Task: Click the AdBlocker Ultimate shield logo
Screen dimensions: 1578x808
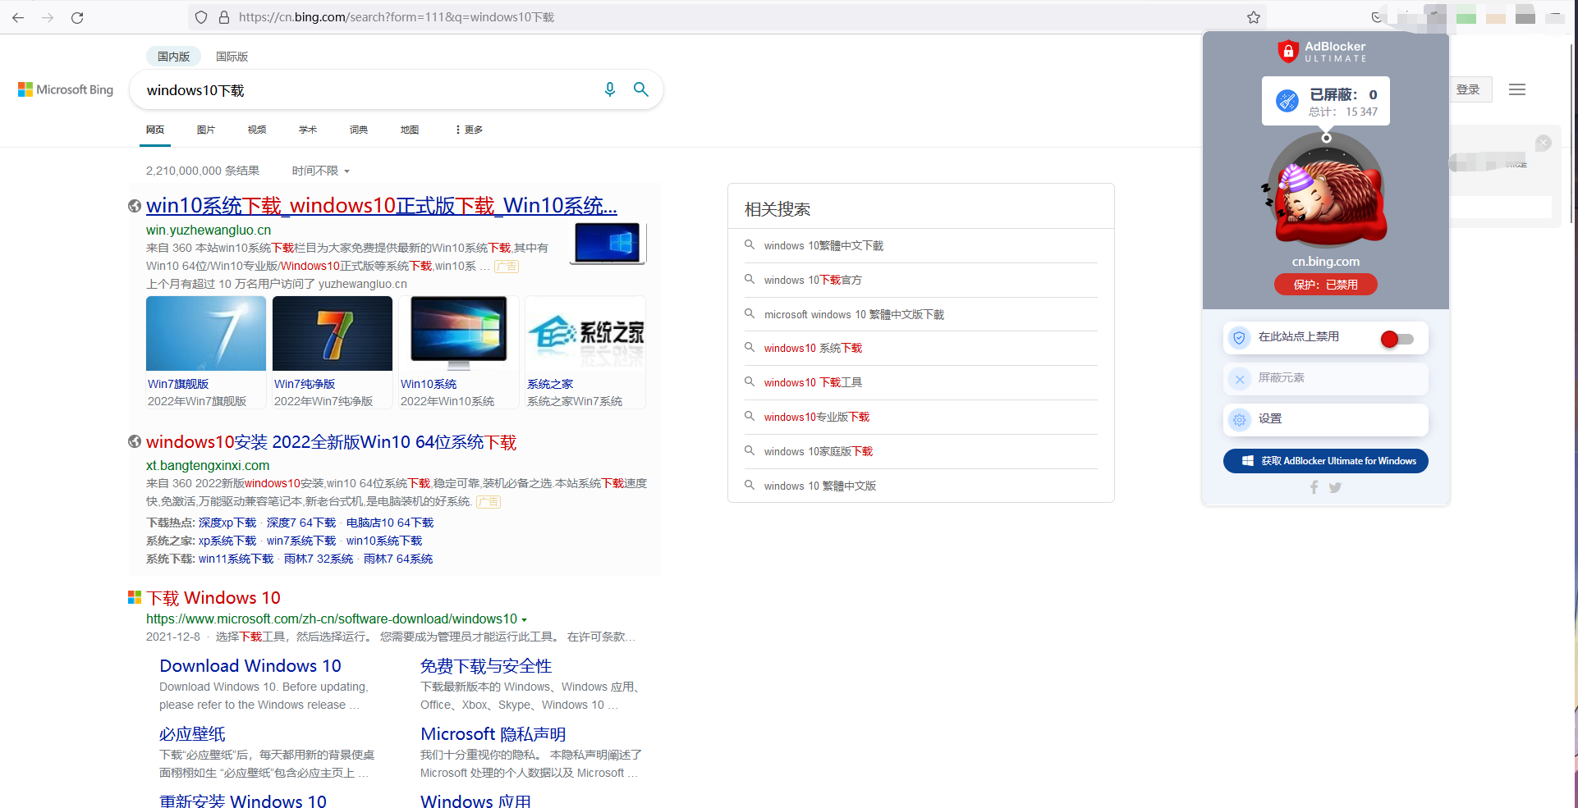Action: [x=1288, y=52]
